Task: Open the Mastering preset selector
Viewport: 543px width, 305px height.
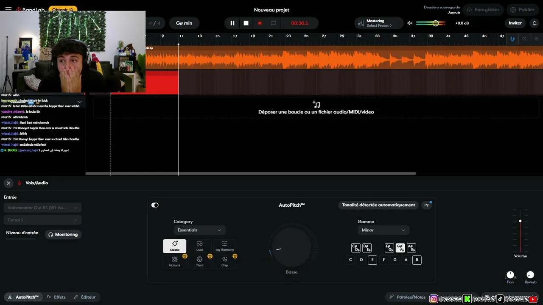Action: coord(379,23)
